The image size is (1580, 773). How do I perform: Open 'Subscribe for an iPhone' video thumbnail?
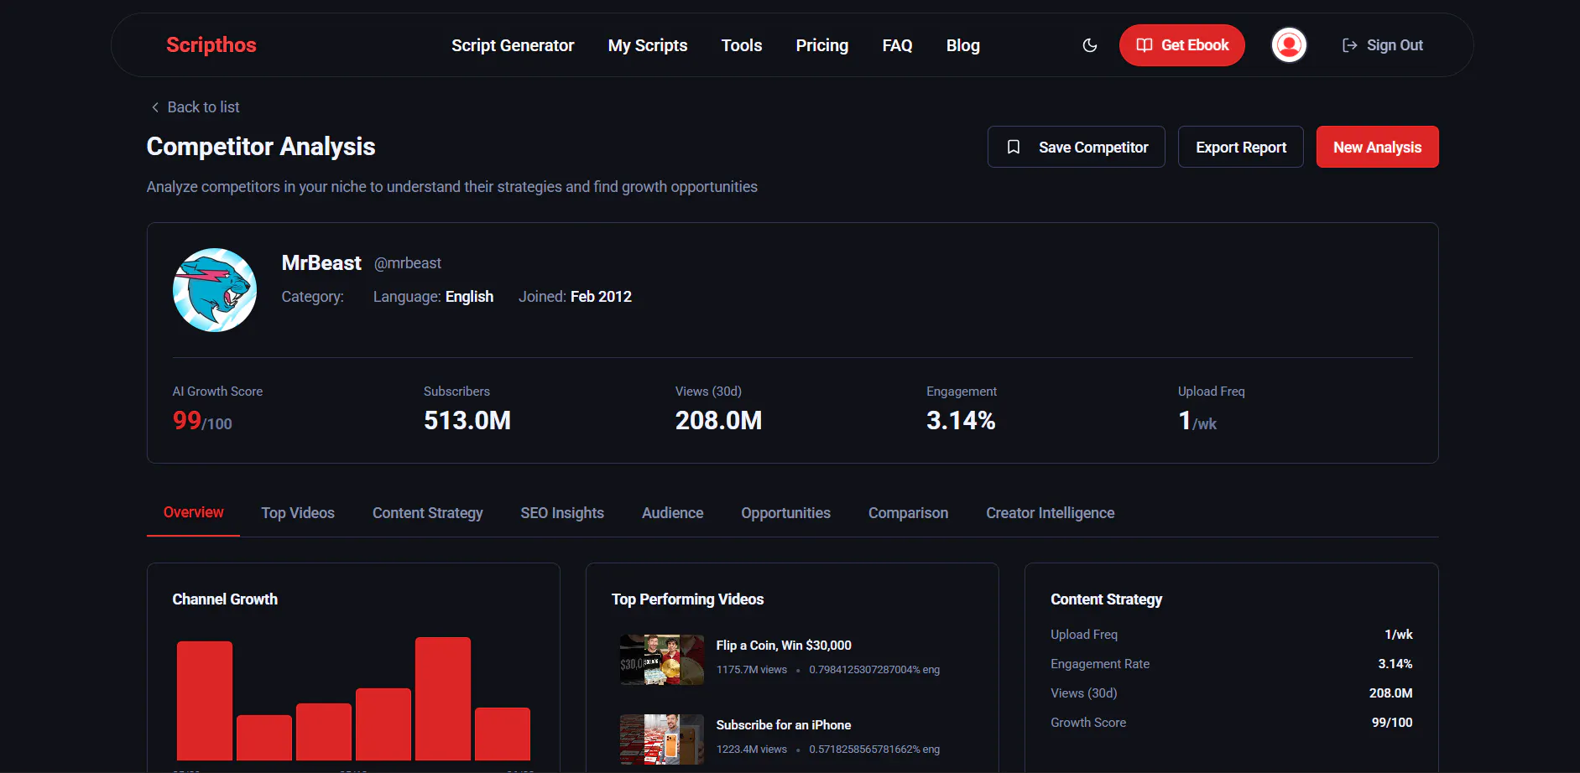662,739
